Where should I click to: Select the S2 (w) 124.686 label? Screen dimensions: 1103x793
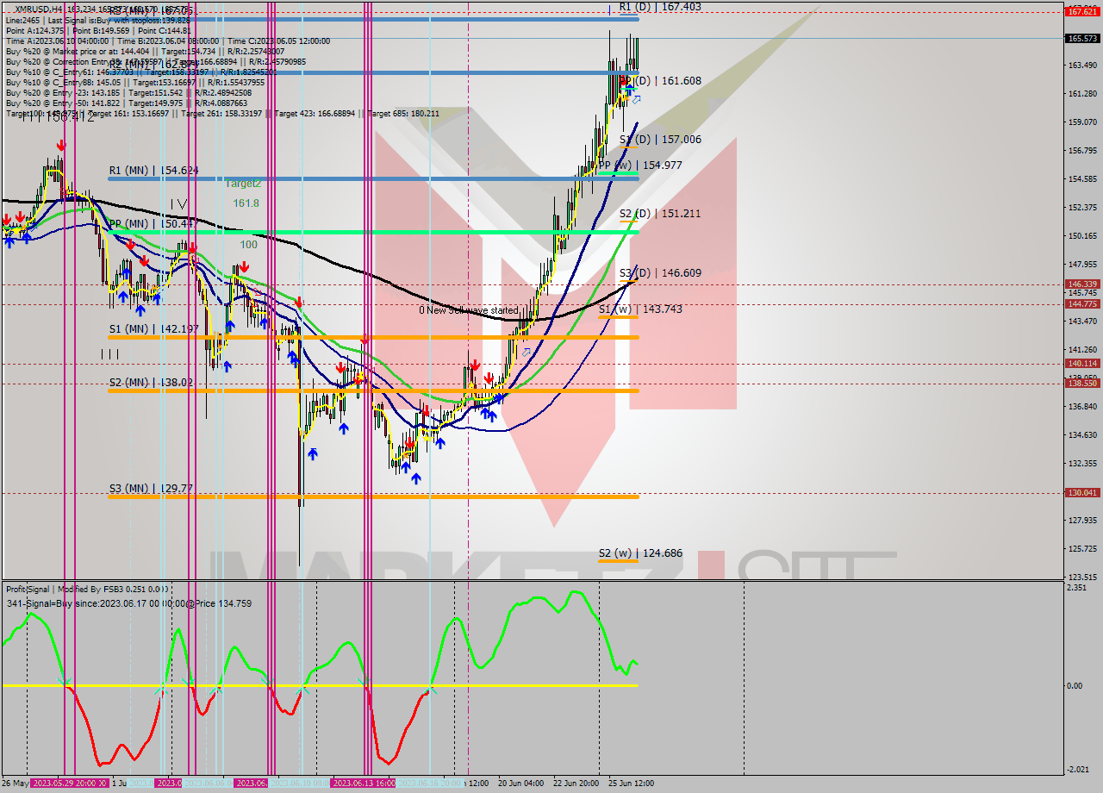(640, 553)
